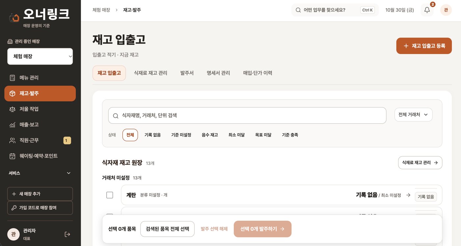Image resolution: width=461 pixels, height=246 pixels.
Task: Click the plus icon of 새 매장 추가
Action: [14, 194]
